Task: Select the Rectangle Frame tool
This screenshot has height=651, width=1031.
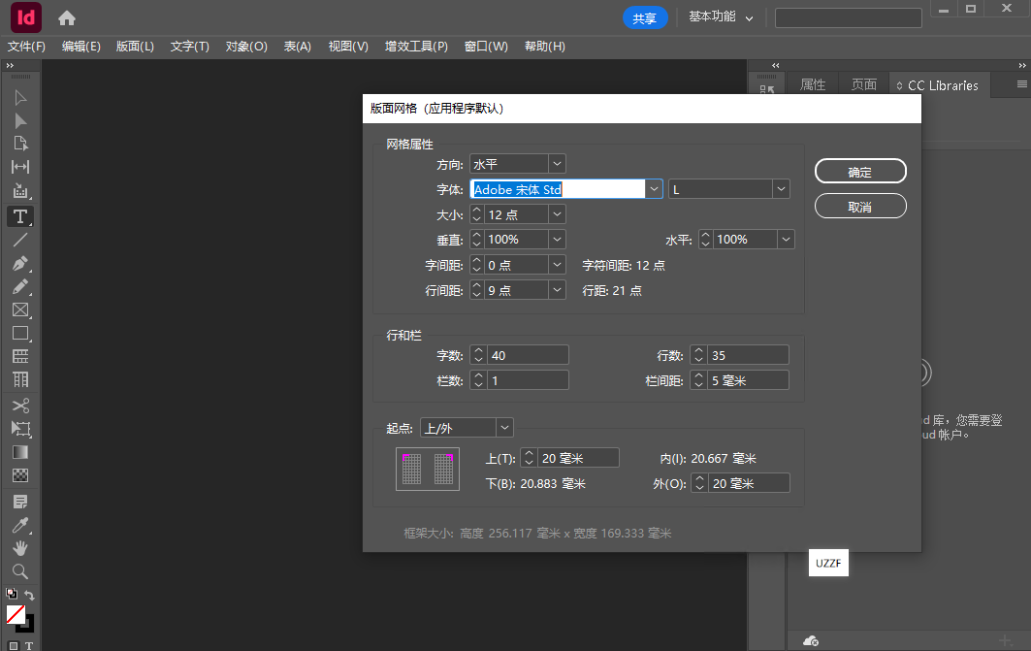Action: click(x=20, y=309)
